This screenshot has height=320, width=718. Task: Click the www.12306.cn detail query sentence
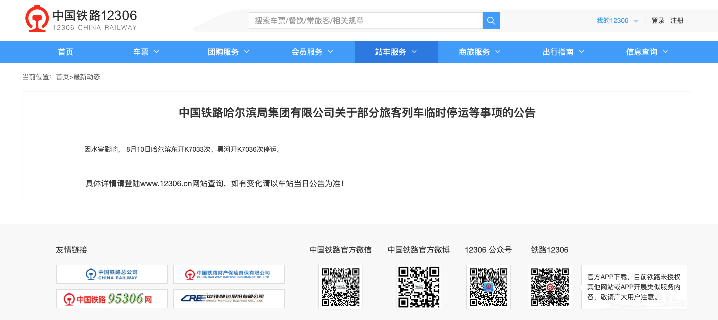214,183
